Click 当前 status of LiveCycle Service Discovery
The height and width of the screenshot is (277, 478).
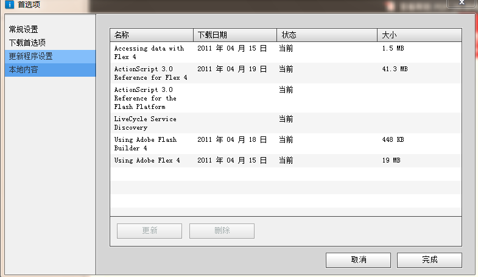pyautogui.click(x=286, y=119)
